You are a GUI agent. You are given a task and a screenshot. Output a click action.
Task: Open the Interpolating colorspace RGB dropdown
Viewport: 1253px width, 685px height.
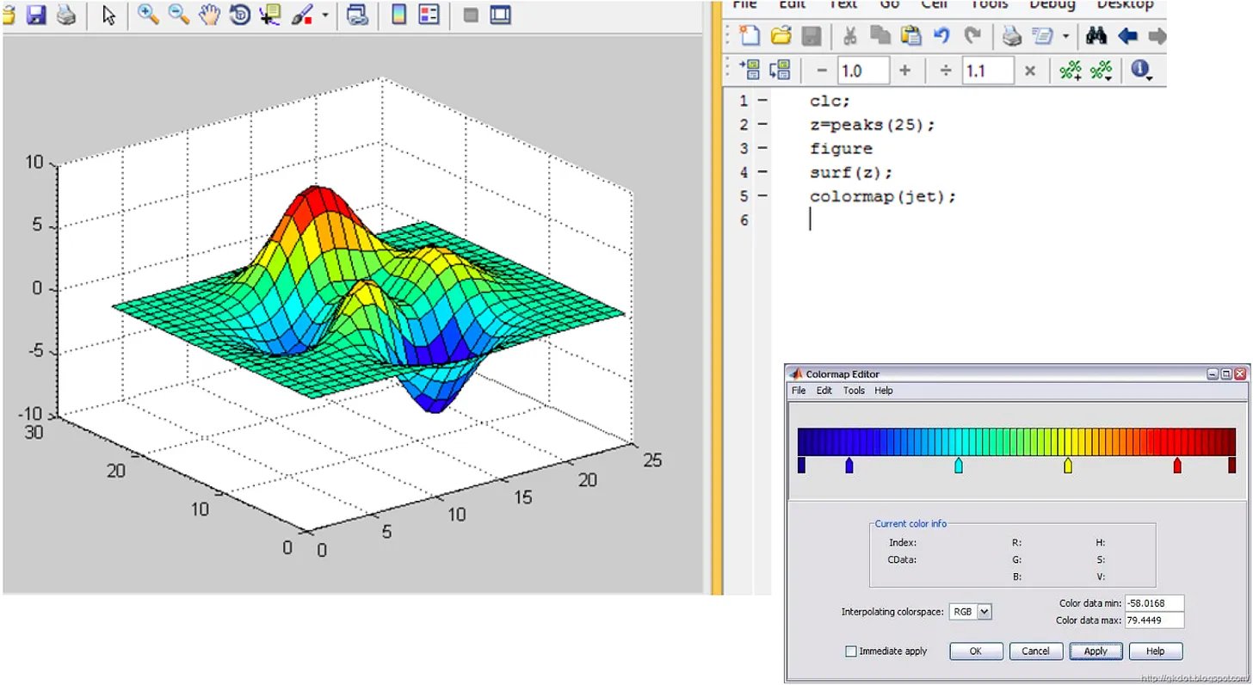pos(971,612)
